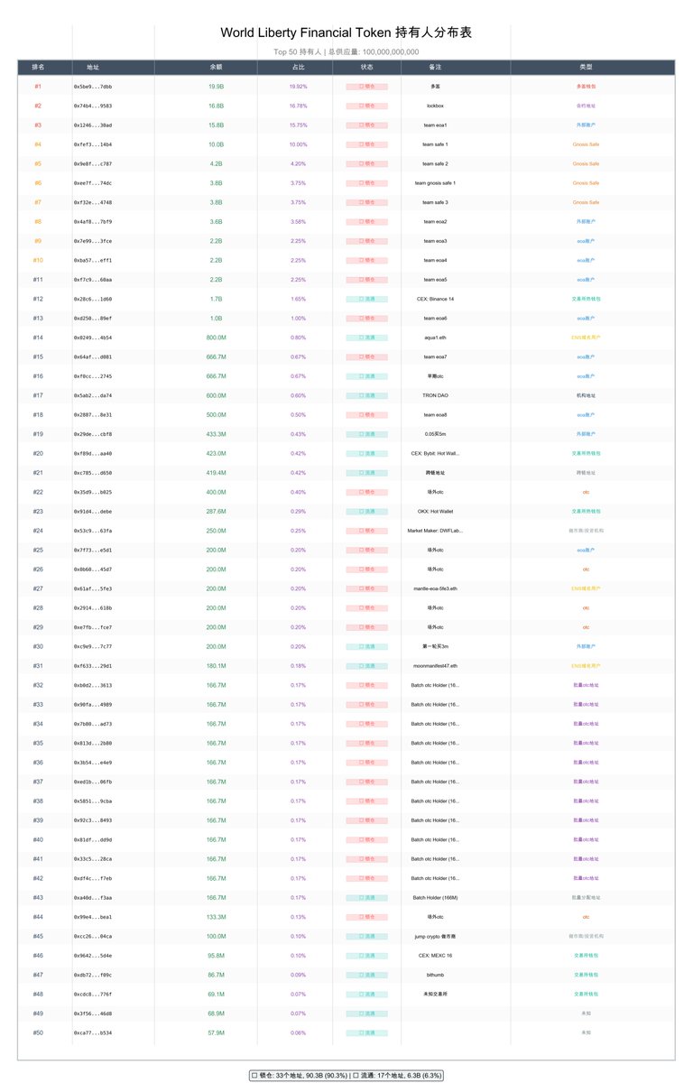Click the CEX: MEXC 16 note

[436, 955]
